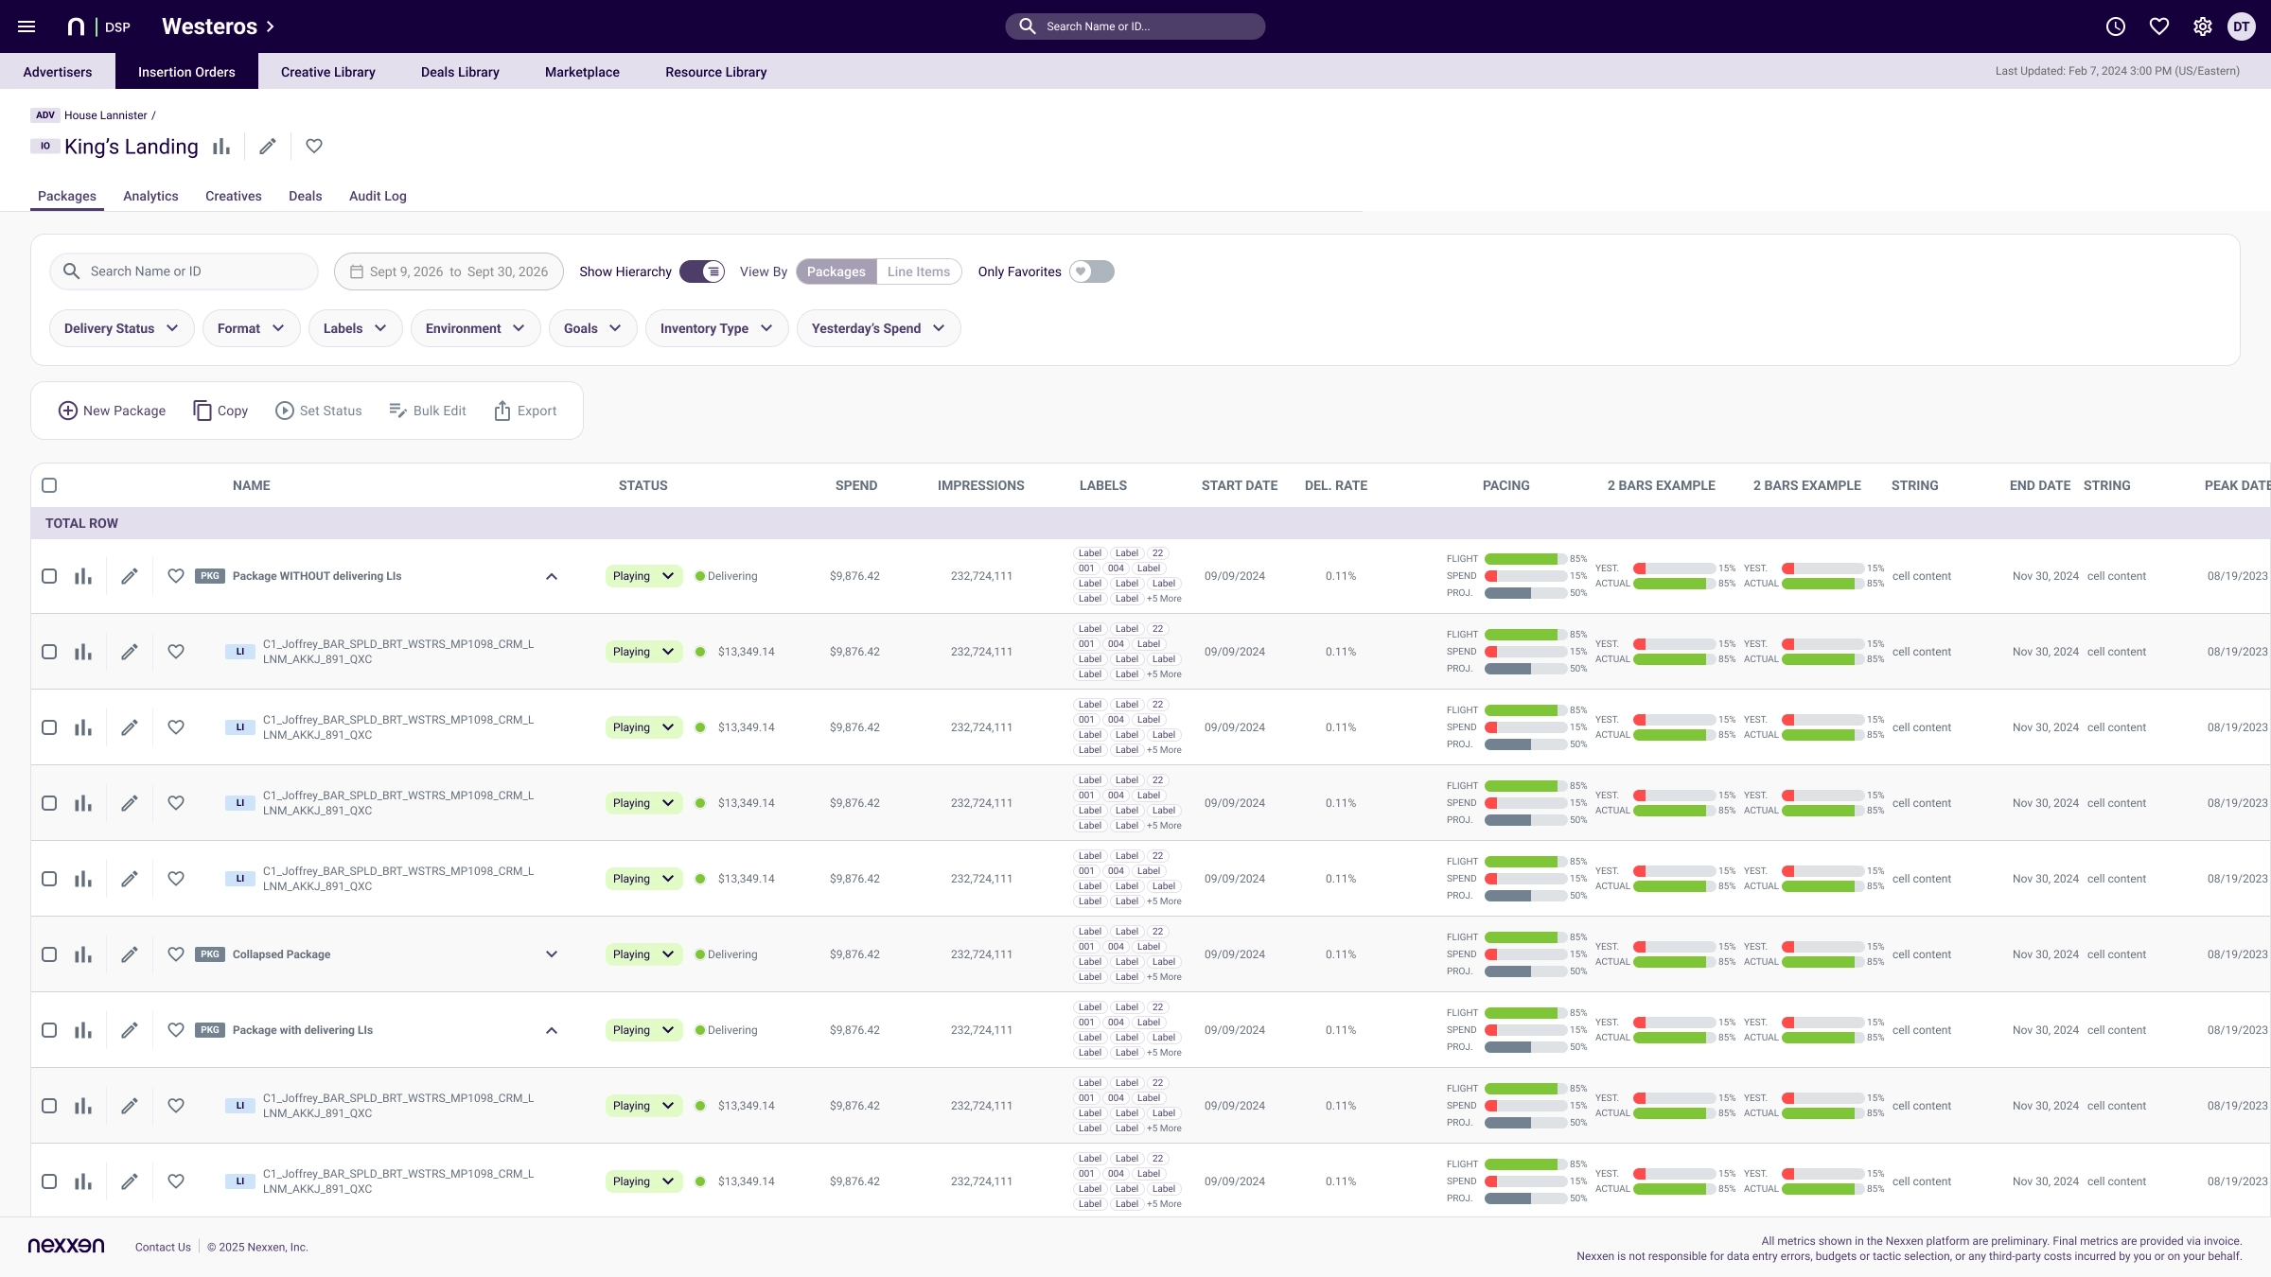Switch to the Audit Log tab
This screenshot has width=2271, height=1277.
tap(378, 196)
